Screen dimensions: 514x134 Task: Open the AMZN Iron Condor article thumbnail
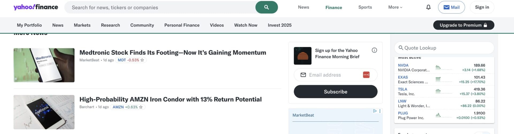[x=44, y=112]
